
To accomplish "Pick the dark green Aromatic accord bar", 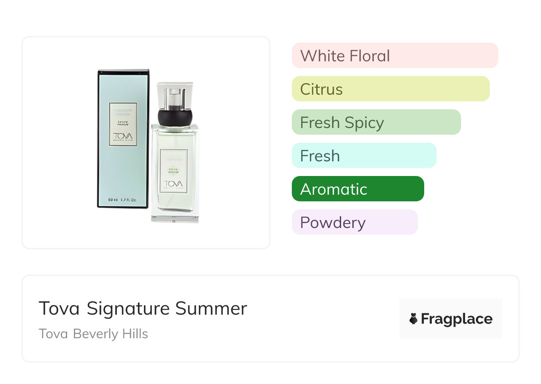I will 358,189.
